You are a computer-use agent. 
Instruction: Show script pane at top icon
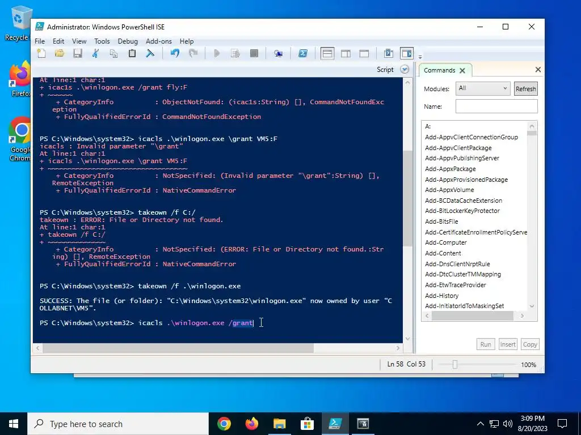coord(327,53)
